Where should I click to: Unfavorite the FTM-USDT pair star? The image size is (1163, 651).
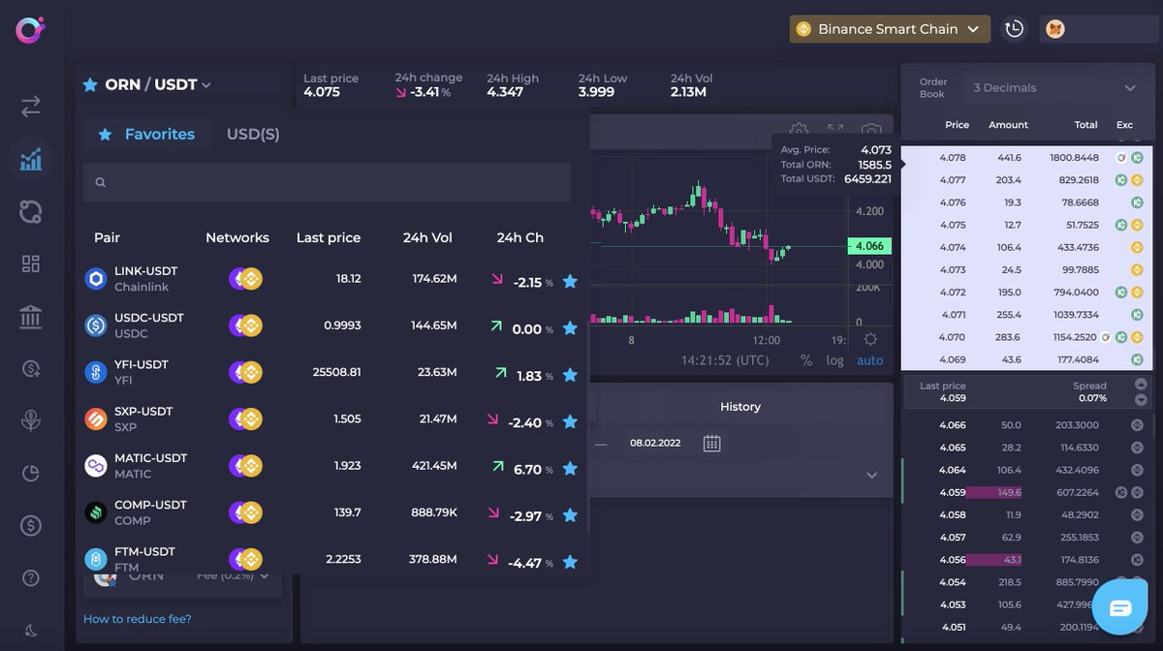tap(570, 562)
